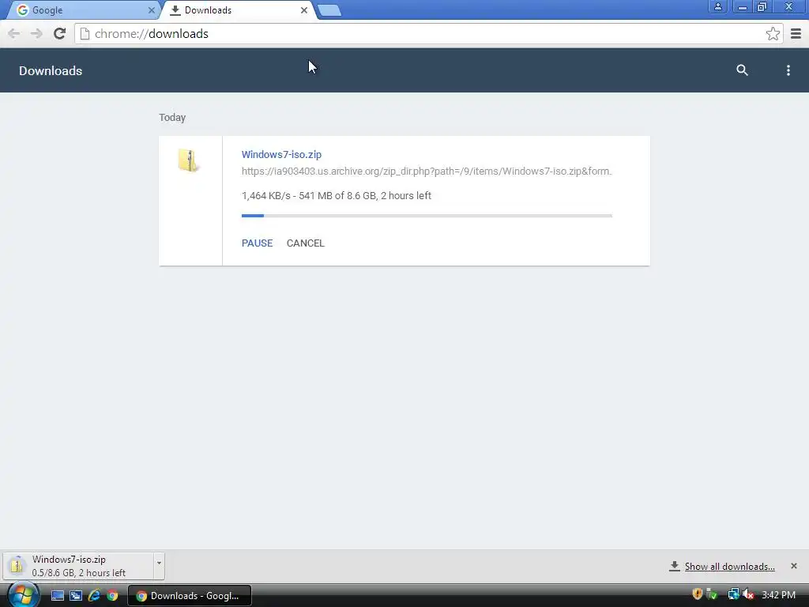Image resolution: width=809 pixels, height=607 pixels.
Task: Open a new tab
Action: point(329,10)
